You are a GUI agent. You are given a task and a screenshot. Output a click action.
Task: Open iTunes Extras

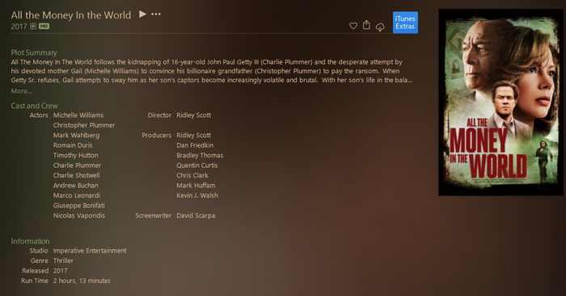coord(405,23)
